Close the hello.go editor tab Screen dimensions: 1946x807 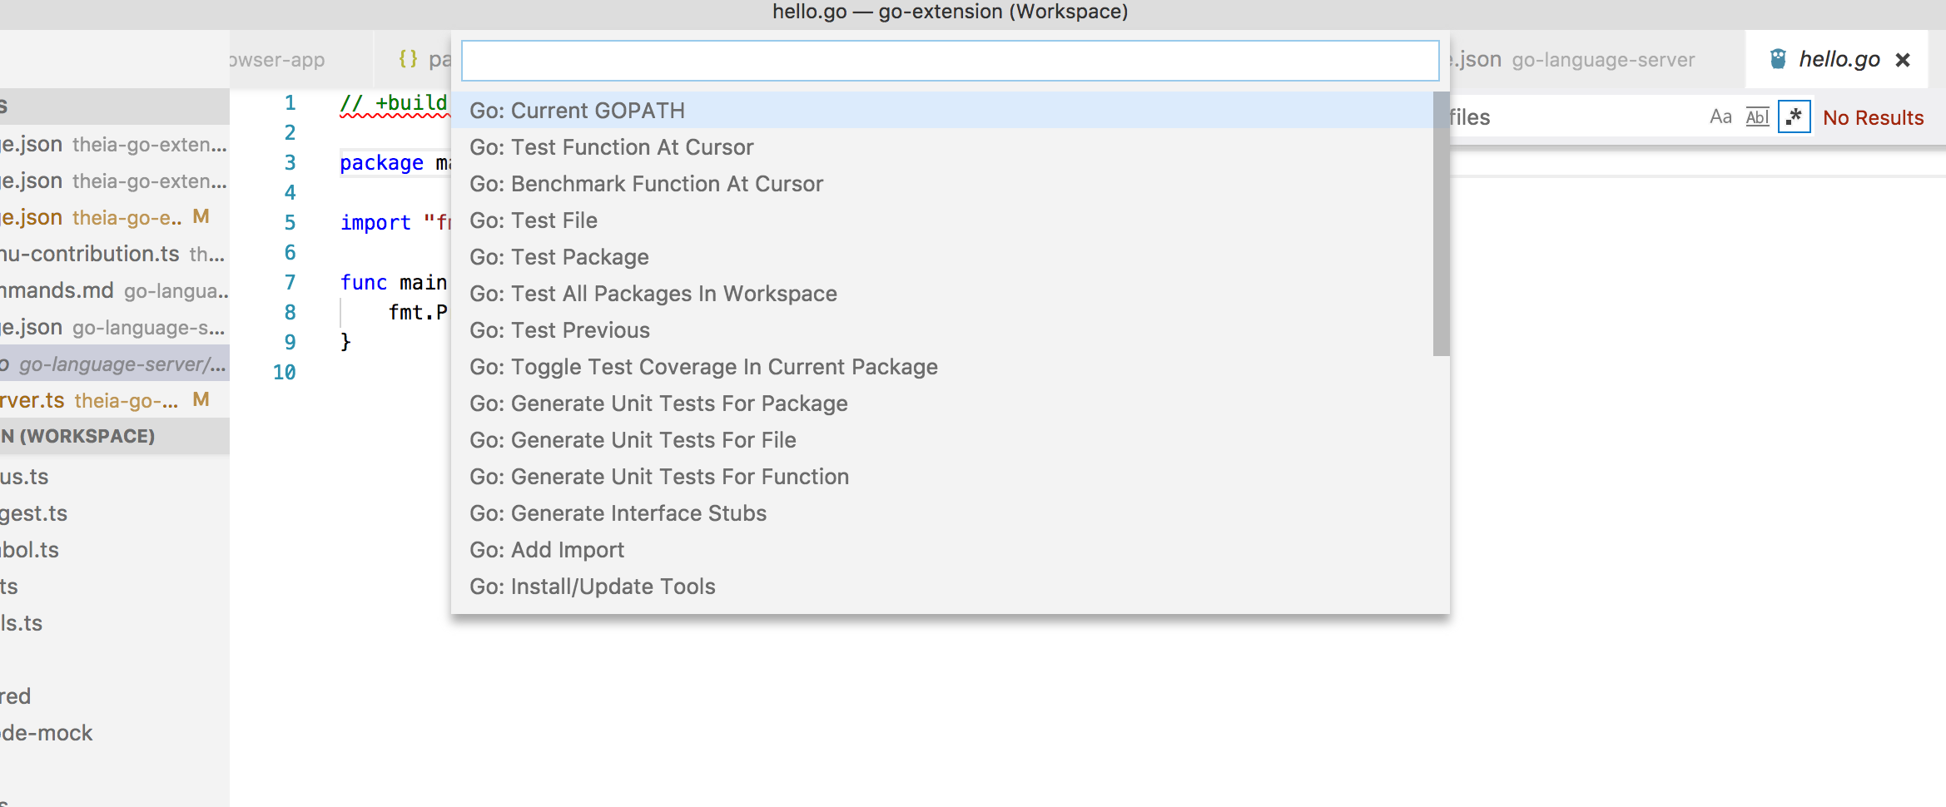click(1902, 60)
